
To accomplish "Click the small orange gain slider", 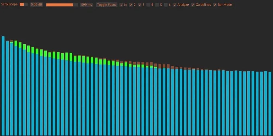I will 23,5.
